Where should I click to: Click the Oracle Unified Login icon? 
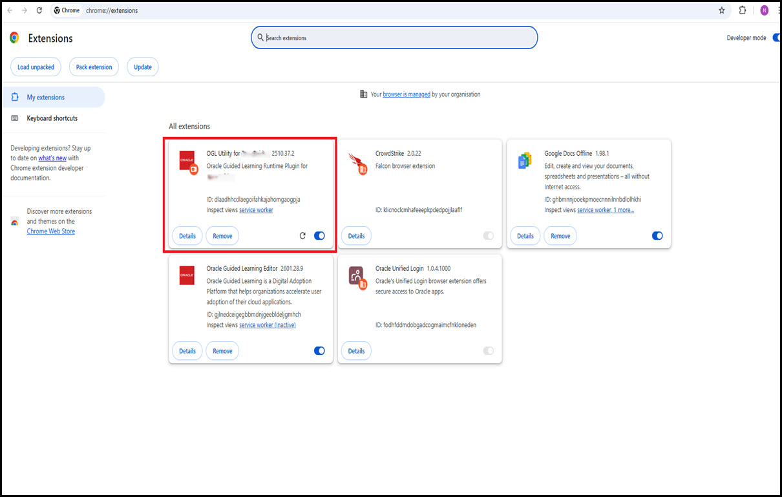pos(357,278)
